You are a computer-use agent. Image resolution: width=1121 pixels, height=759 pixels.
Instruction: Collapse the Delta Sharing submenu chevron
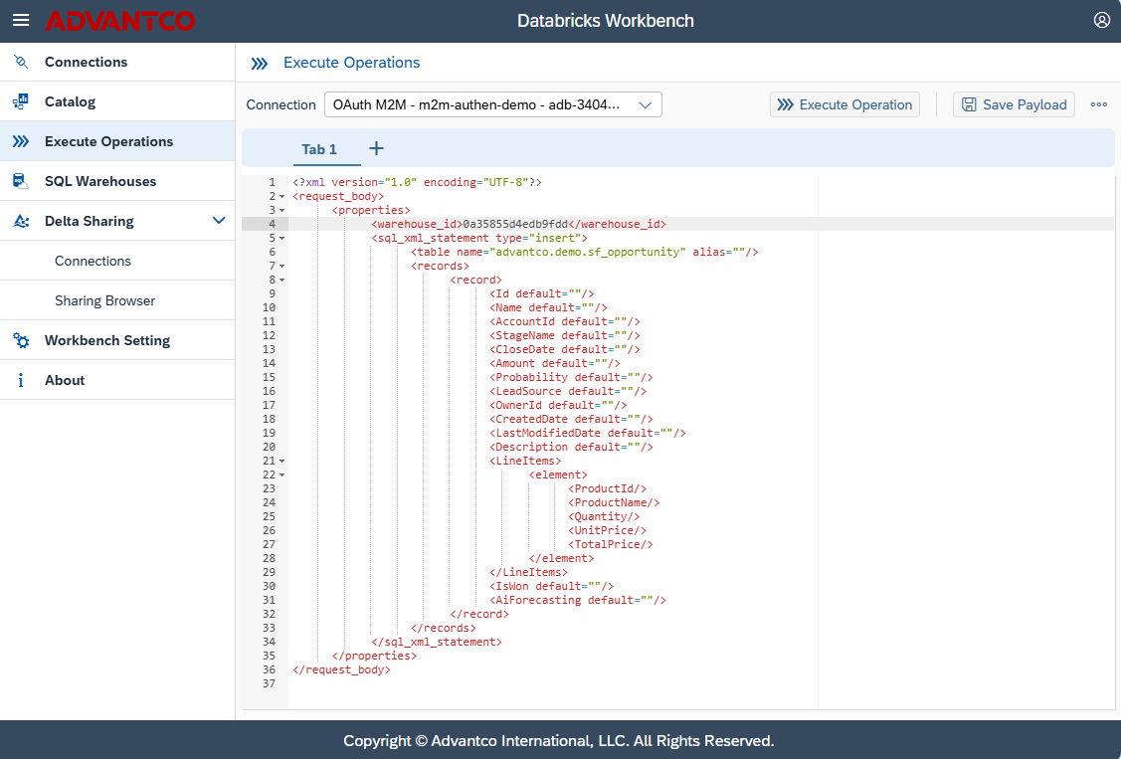(x=219, y=221)
